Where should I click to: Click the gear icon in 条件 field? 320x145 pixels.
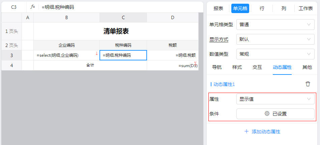click(267, 114)
